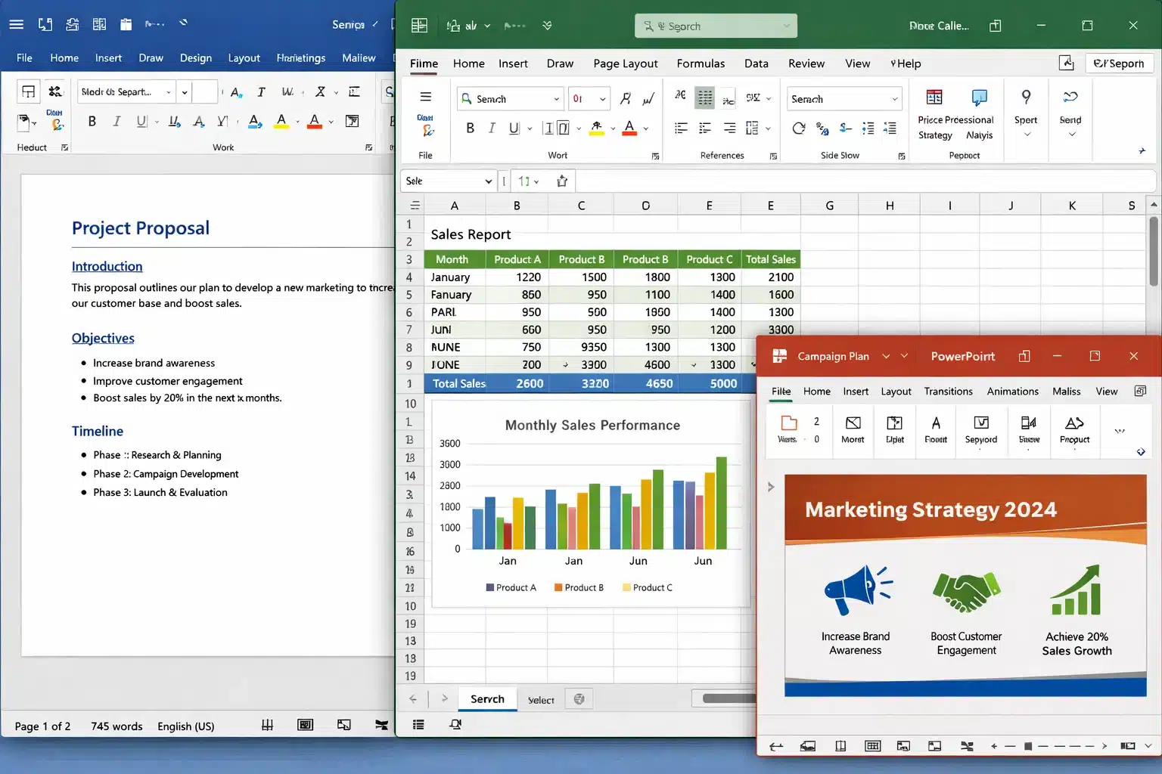This screenshot has height=774, width=1162.
Task: Switch to the Formulas tab in Excel
Action: (701, 63)
